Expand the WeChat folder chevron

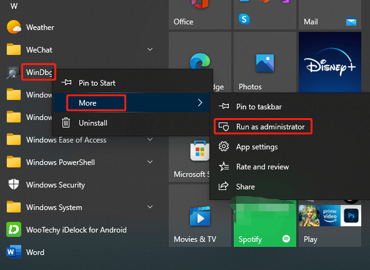150,49
